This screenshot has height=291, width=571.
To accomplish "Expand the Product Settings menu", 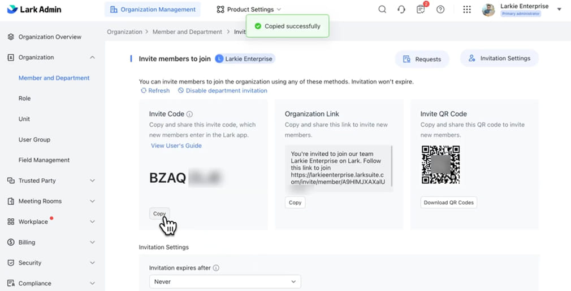I will [x=249, y=10].
